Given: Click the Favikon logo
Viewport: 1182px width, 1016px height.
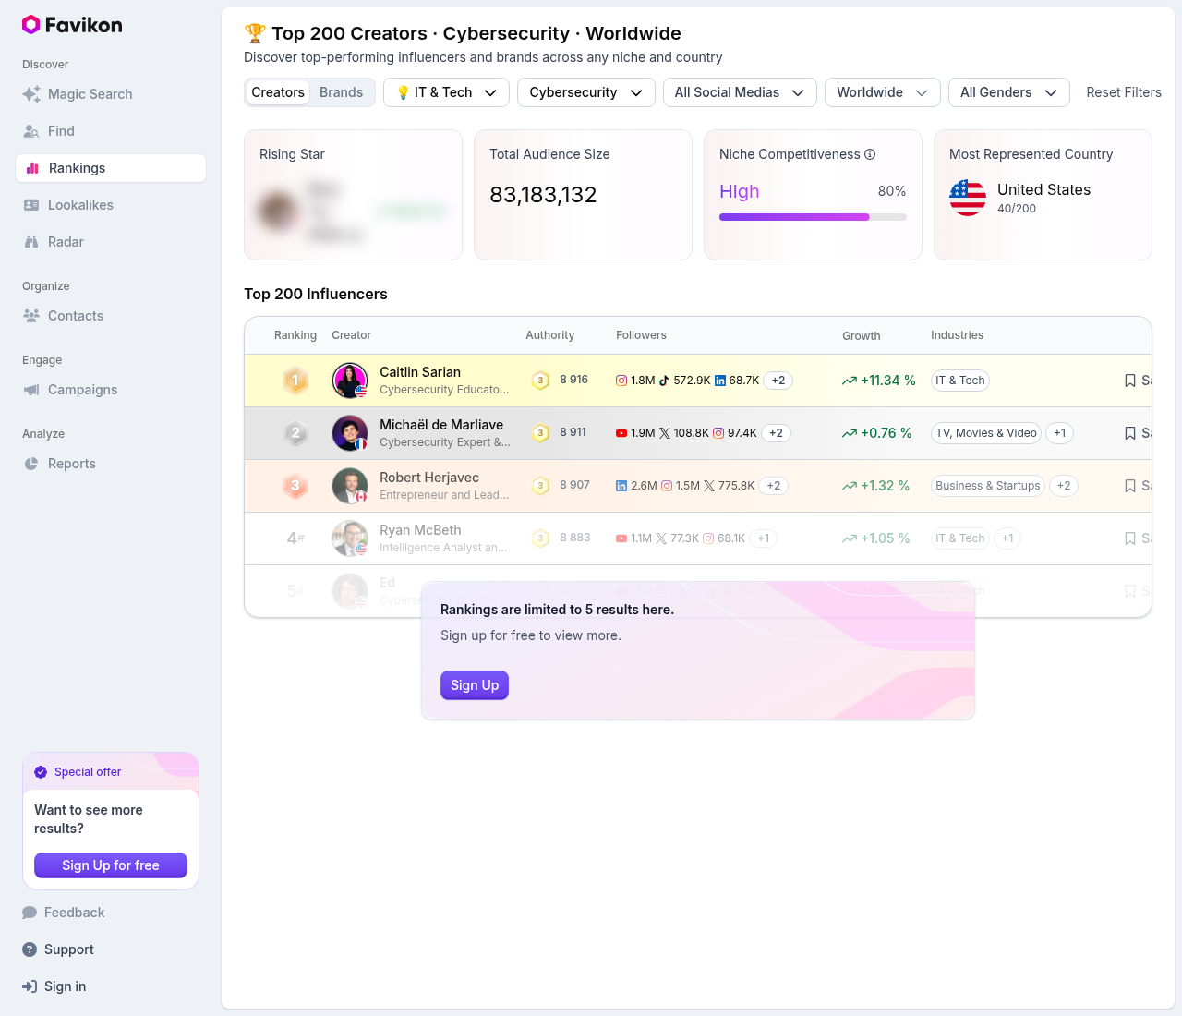Looking at the screenshot, I should pyautogui.click(x=71, y=25).
